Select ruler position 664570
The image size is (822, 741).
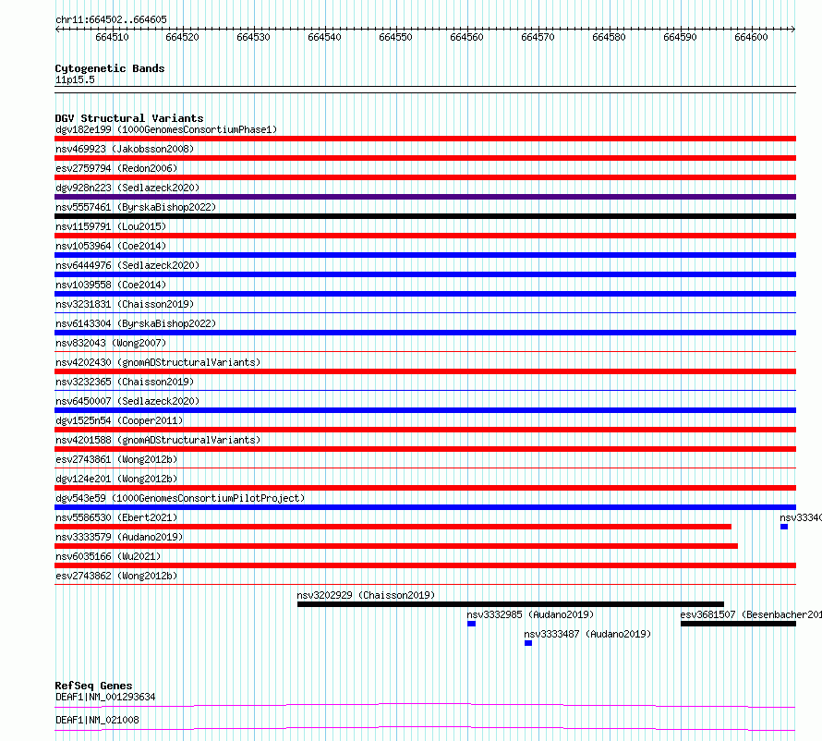click(x=538, y=37)
